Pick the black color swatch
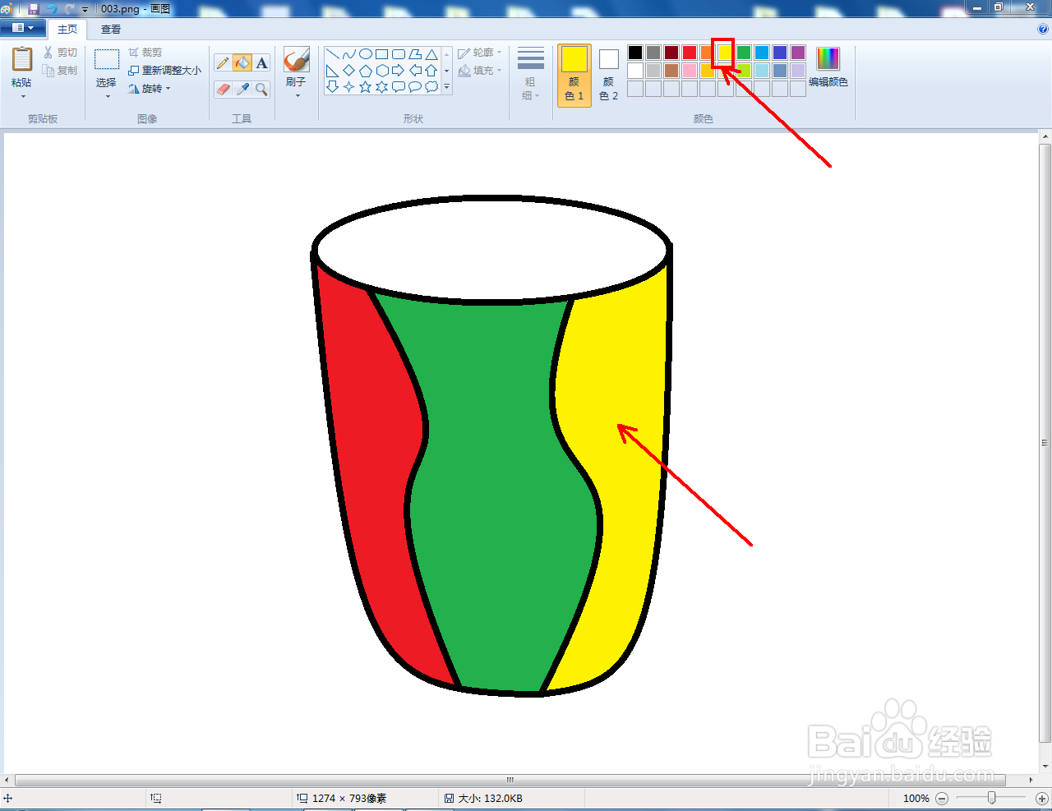1052x811 pixels. [x=635, y=53]
